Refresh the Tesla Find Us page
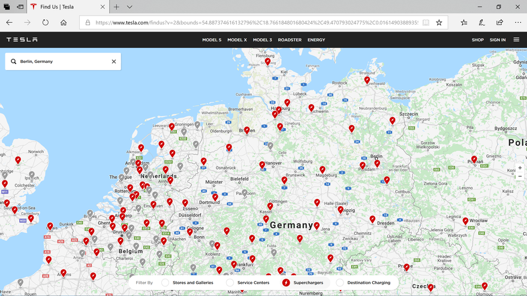 click(x=46, y=23)
